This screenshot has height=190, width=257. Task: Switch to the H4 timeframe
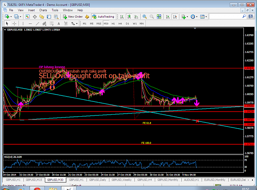(x=120, y=23)
